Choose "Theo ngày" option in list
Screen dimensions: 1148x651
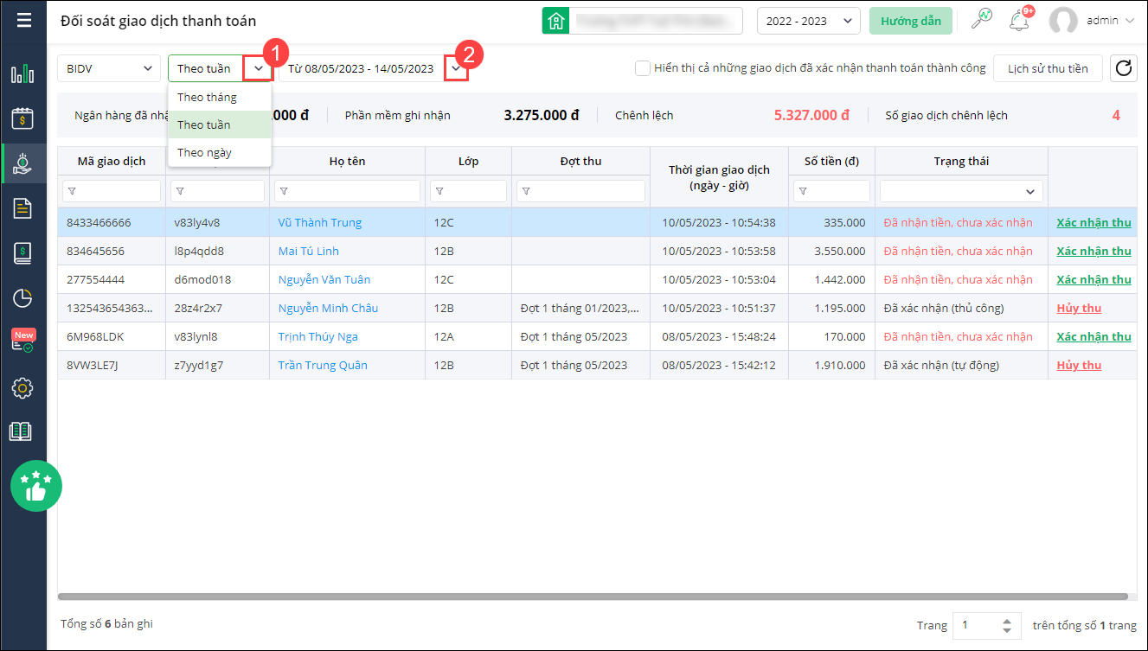(204, 152)
